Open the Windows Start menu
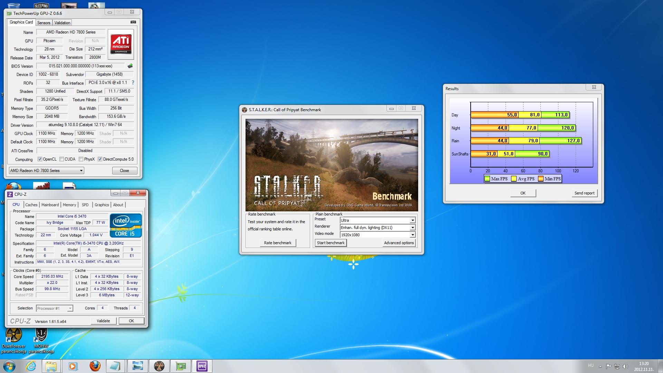The width and height of the screenshot is (663, 373). tap(9, 366)
